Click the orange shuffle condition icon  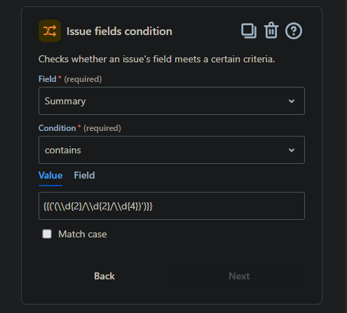click(x=50, y=31)
